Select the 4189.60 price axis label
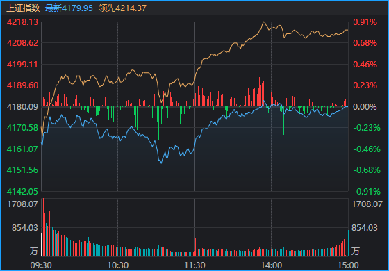The height and width of the screenshot is (271, 389). 22,85
